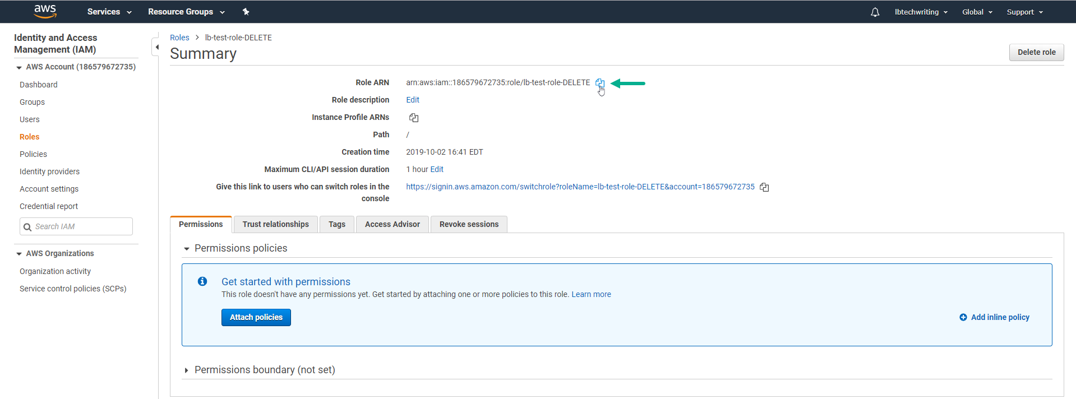Open the Global region dropdown

(977, 12)
